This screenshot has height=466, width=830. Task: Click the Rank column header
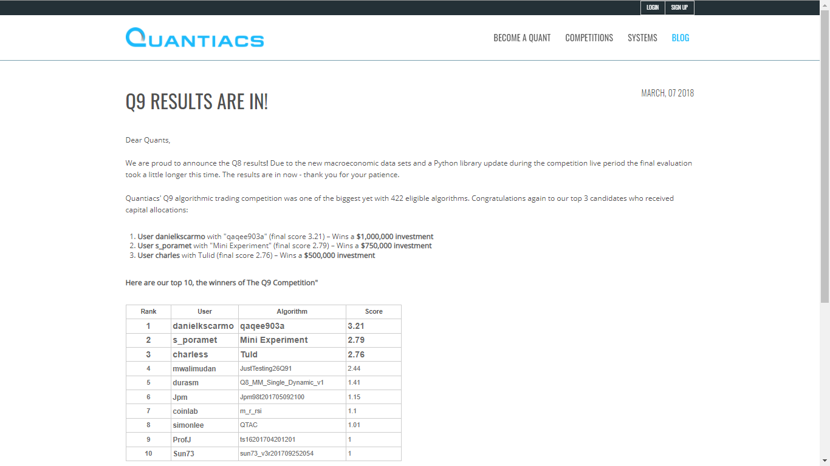tap(148, 312)
